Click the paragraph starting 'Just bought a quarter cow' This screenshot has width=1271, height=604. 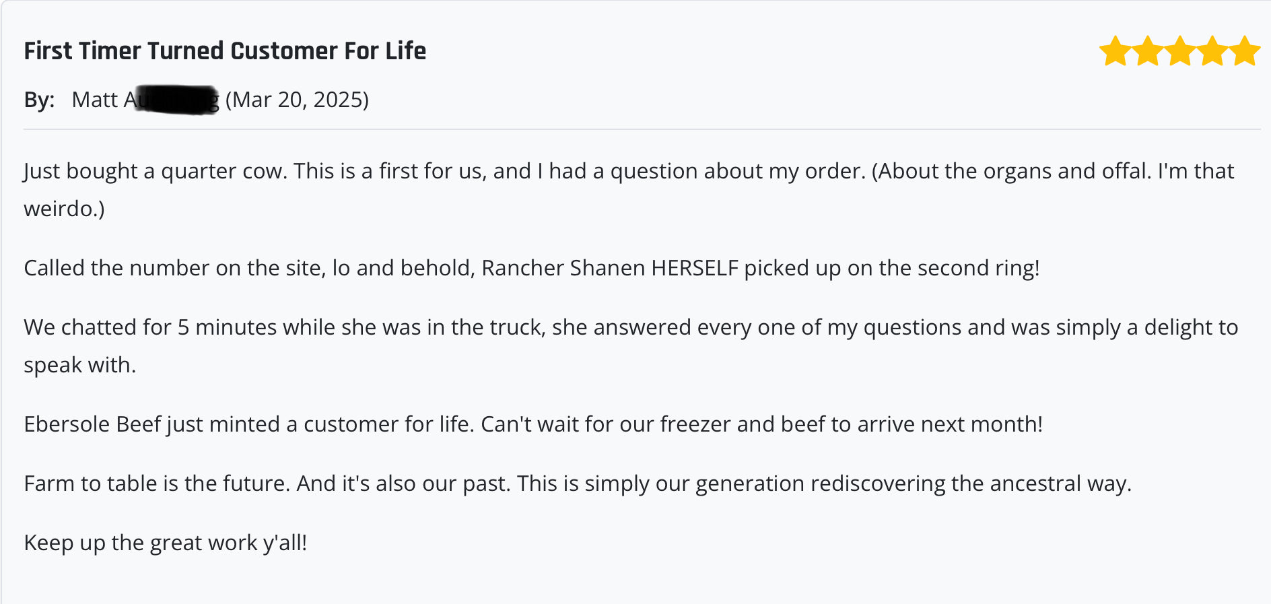click(629, 190)
